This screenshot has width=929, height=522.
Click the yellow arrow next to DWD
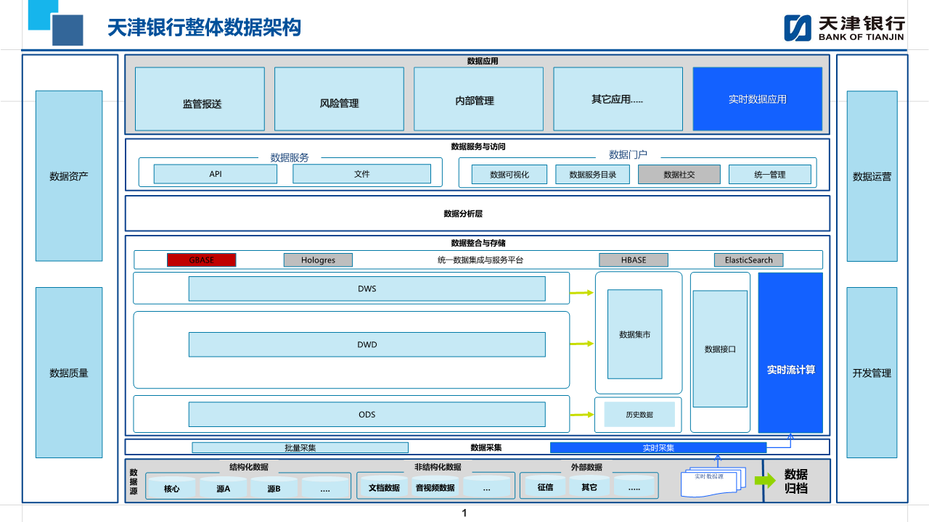pyautogui.click(x=581, y=344)
